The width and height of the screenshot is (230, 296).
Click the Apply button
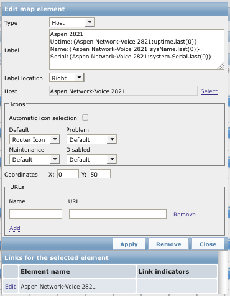click(x=129, y=244)
